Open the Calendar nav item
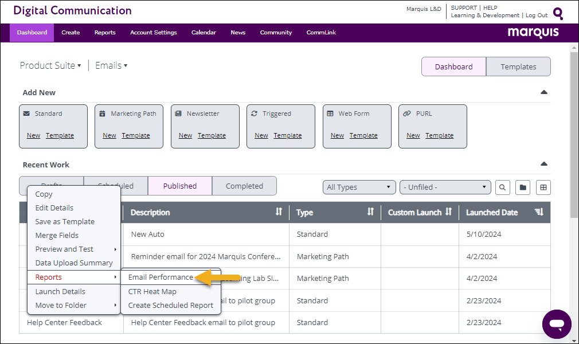Screen dimensions: 579x344 pyautogui.click(x=204, y=33)
